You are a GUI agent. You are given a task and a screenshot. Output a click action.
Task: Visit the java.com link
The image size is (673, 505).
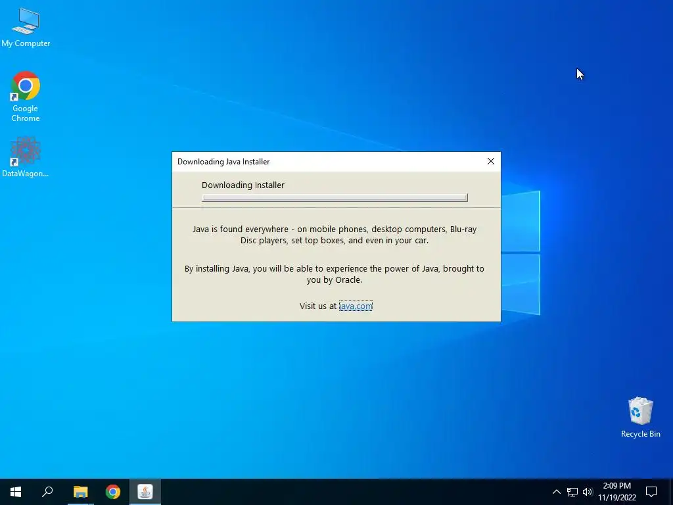point(356,306)
